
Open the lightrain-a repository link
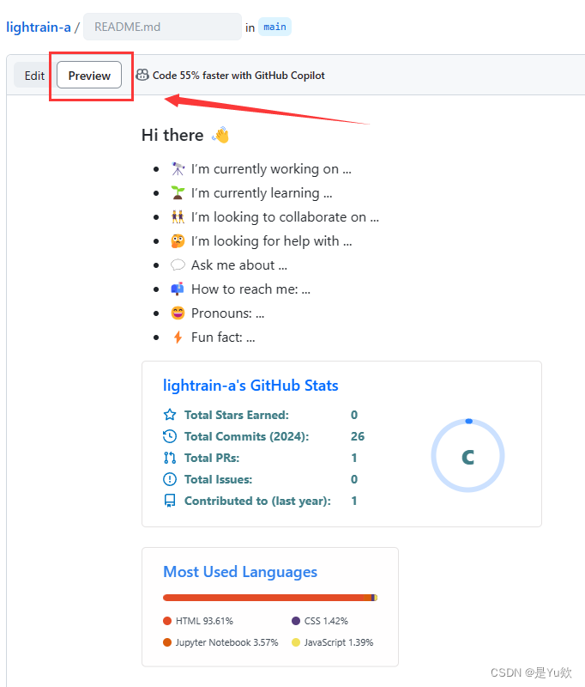coord(39,27)
